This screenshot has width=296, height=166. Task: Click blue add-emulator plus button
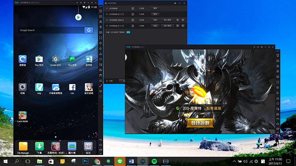pyautogui.click(x=128, y=32)
